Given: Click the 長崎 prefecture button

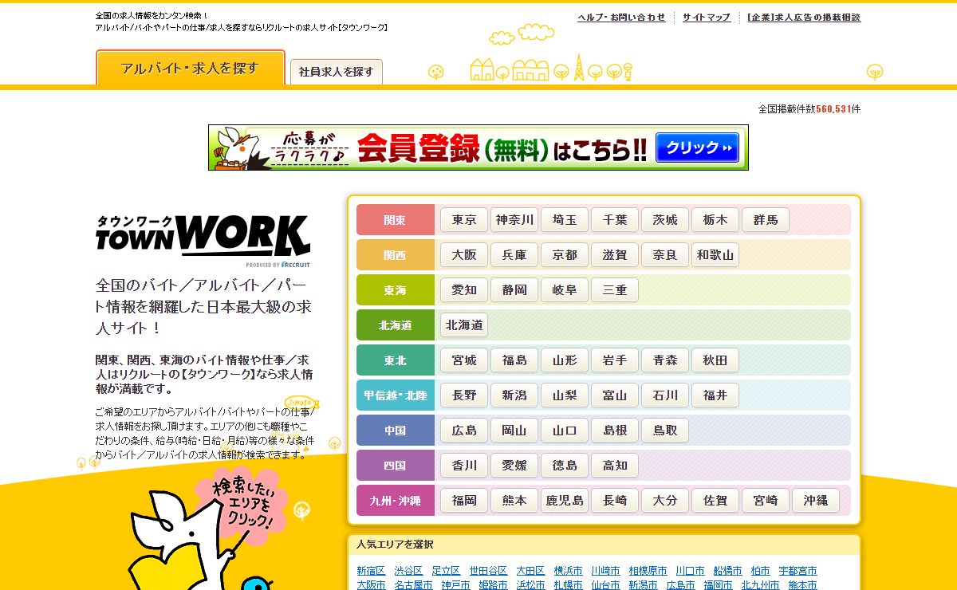Looking at the screenshot, I should pyautogui.click(x=615, y=501).
